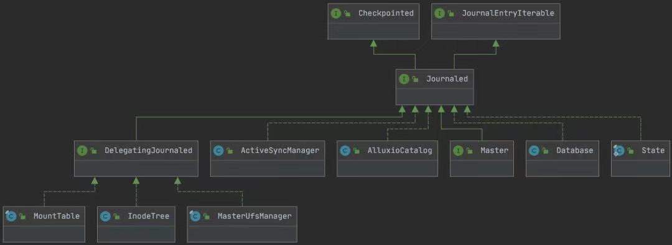Click the lock icon next to InodeTree
This screenshot has height=245, width=672.
coord(116,216)
